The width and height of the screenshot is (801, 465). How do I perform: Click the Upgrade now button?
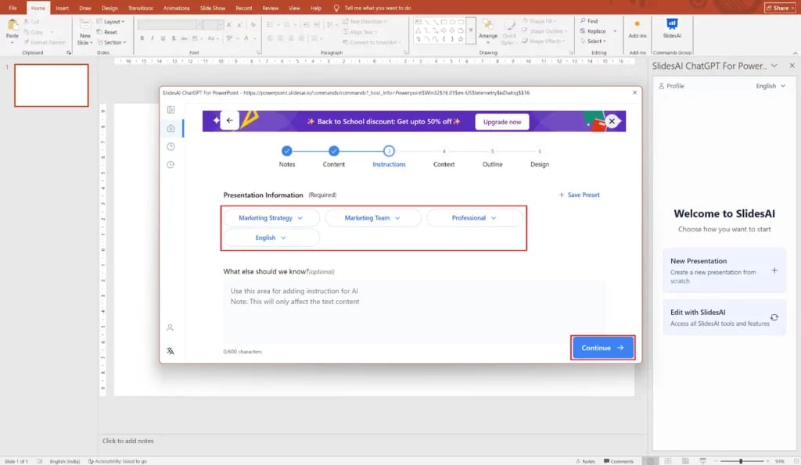coord(501,122)
